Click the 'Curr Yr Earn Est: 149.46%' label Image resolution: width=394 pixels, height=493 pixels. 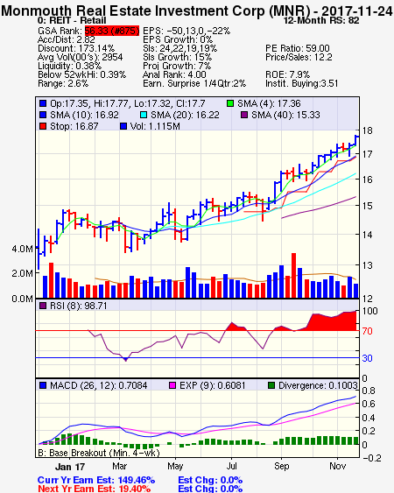[x=96, y=480]
